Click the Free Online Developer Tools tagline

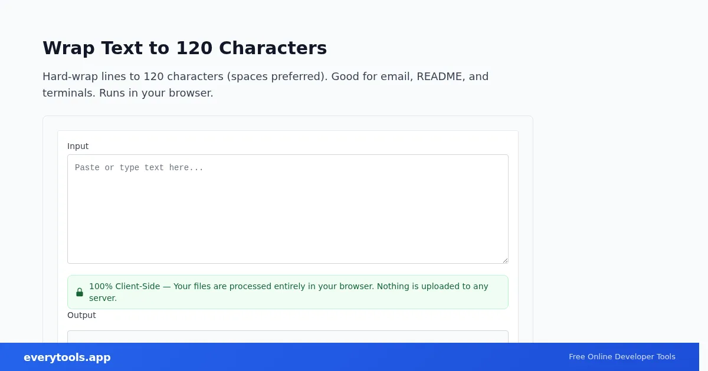click(622, 357)
